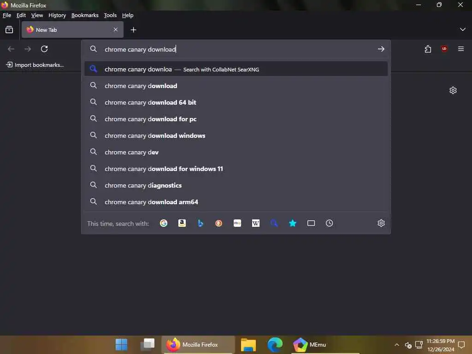Open Task View on the taskbar

point(147,344)
